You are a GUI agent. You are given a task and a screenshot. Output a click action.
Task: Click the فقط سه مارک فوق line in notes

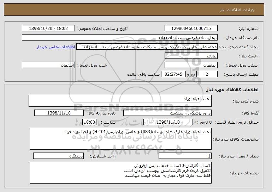pos(168,175)
